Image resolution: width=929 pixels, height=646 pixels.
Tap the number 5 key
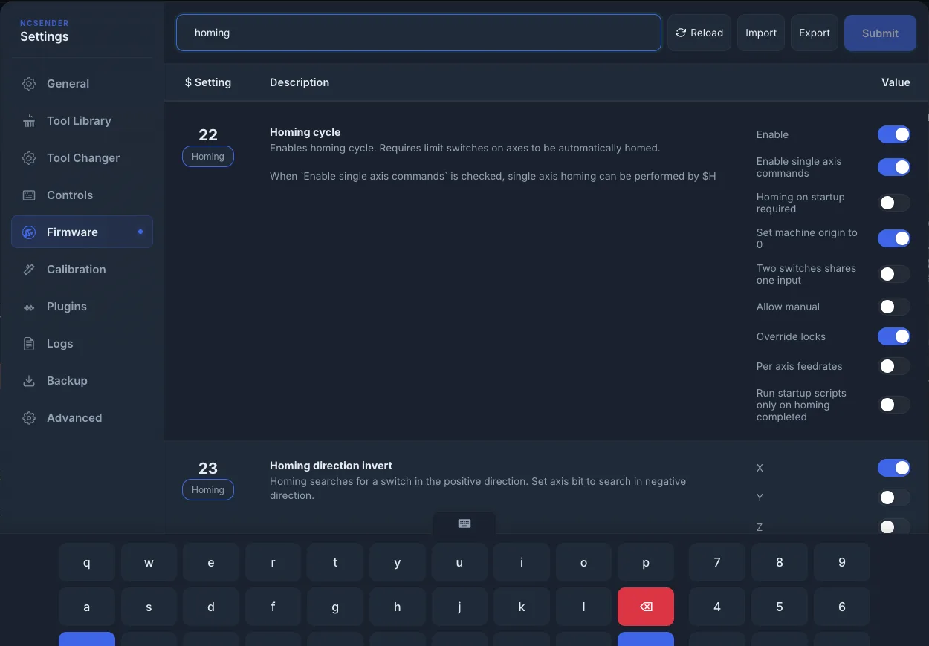click(780, 607)
